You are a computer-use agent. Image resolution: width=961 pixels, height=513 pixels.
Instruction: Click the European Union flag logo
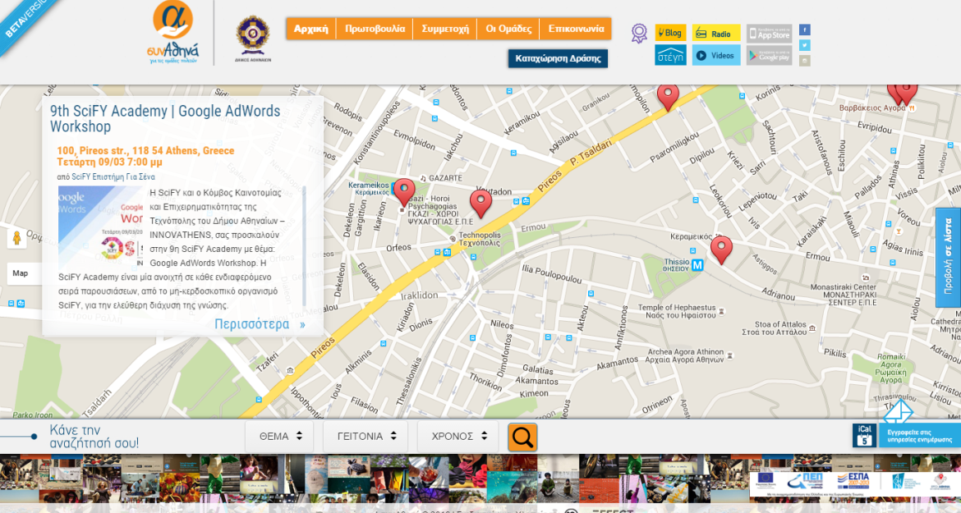[x=766, y=480]
